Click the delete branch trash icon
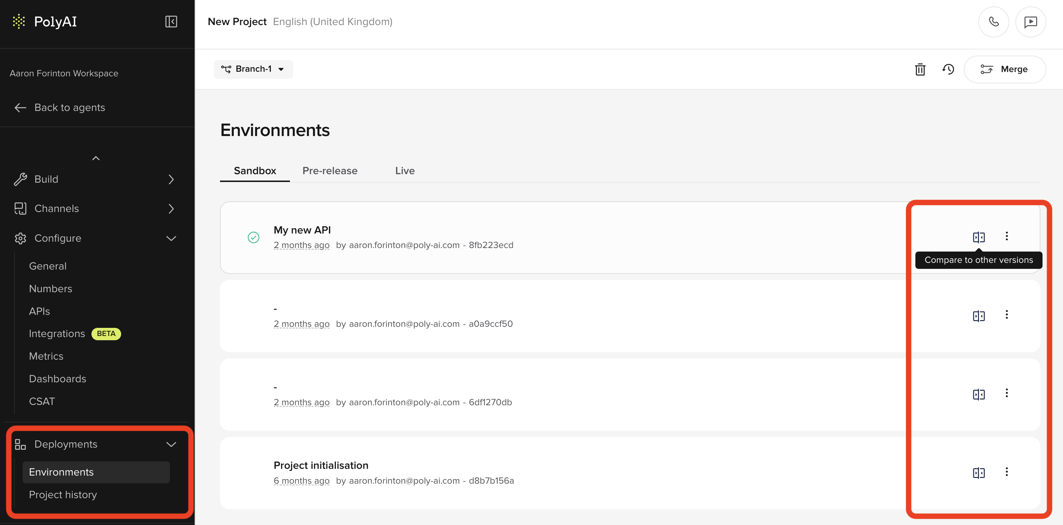This screenshot has width=1063, height=525. [920, 69]
